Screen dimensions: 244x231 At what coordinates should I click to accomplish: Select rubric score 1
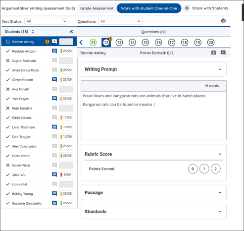pyautogui.click(x=204, y=169)
